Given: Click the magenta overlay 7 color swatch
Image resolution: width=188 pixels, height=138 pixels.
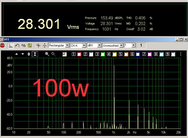Looking at the screenshot, I should click(x=150, y=54).
